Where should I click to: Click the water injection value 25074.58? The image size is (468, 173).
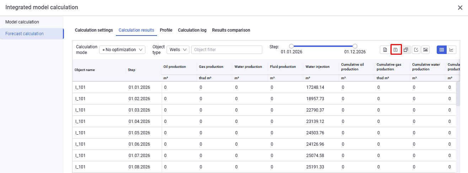point(315,156)
